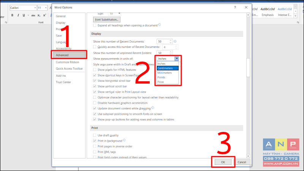Enable Disable hardware graphics acceleration
304x171 pixels.
(x=95, y=103)
